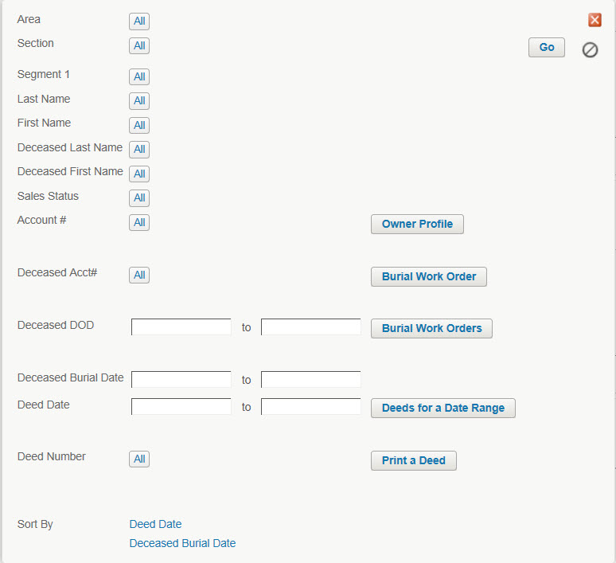Open the Last Name 'All' selector
Viewport: 616px width, 563px height.
point(139,101)
